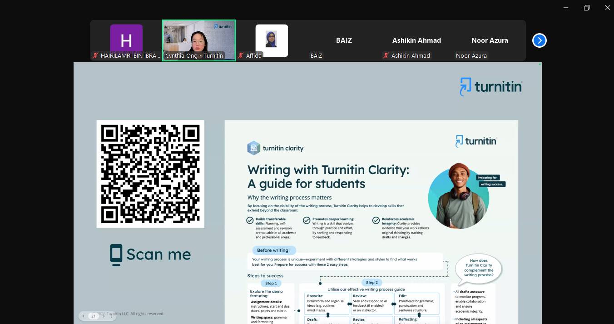Click checkmark beside 'Builds transferable skills'

point(250,220)
